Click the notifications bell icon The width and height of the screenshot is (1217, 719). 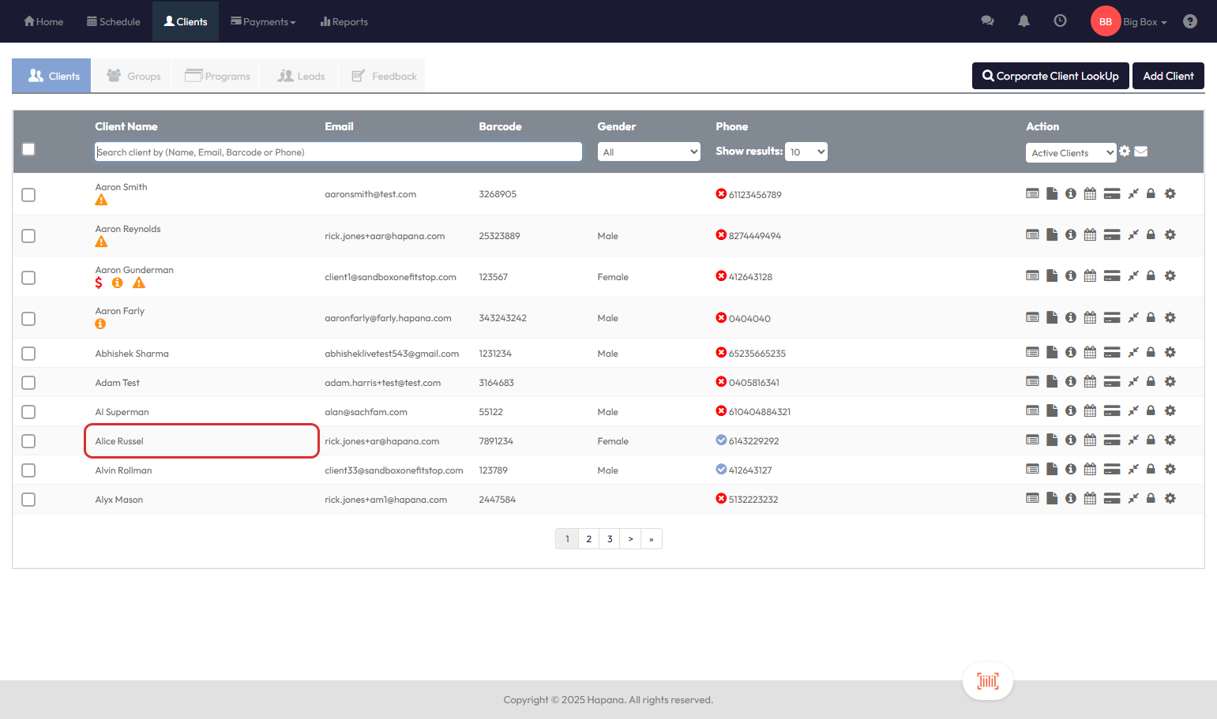click(x=1024, y=21)
